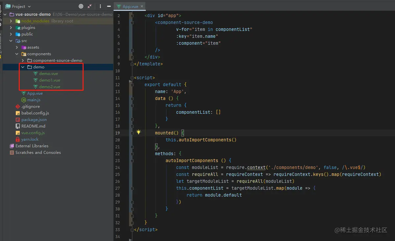This screenshot has width=395, height=241.
Task: Select babel.config.js file
Action: [35, 113]
